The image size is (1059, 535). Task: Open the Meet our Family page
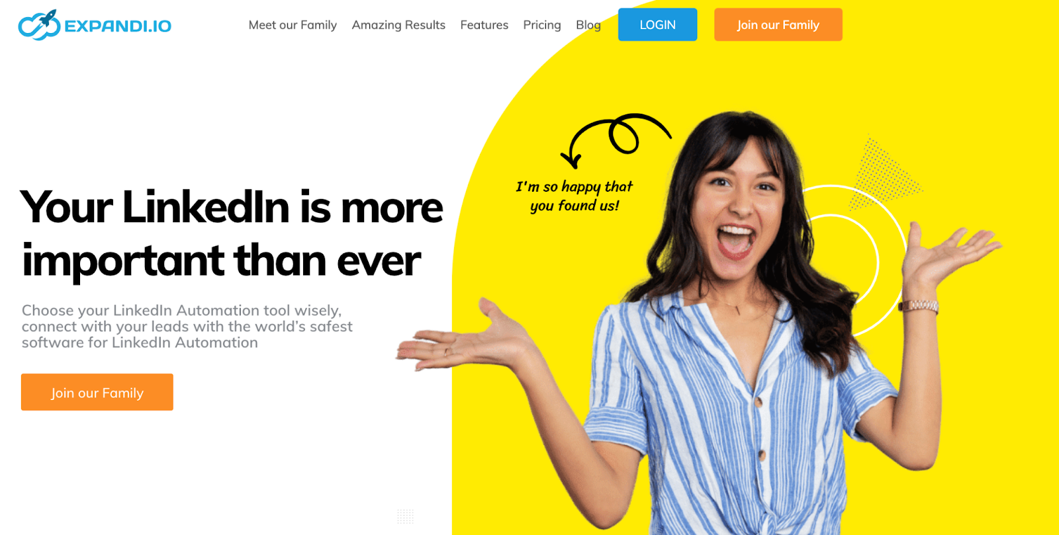click(293, 25)
